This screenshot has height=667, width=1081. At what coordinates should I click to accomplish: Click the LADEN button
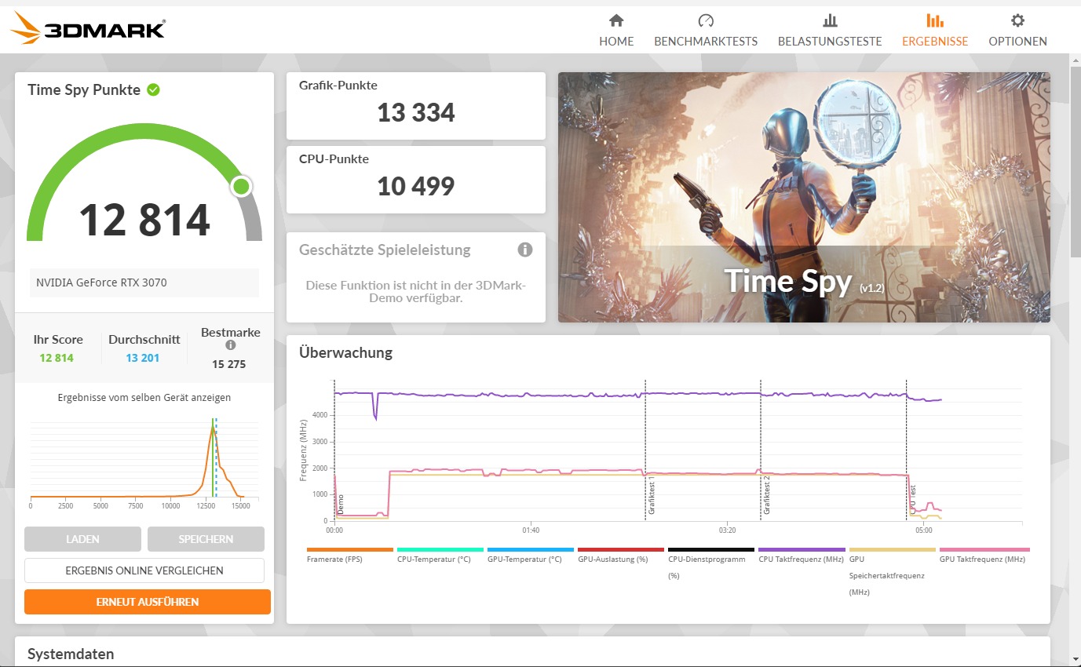point(82,539)
